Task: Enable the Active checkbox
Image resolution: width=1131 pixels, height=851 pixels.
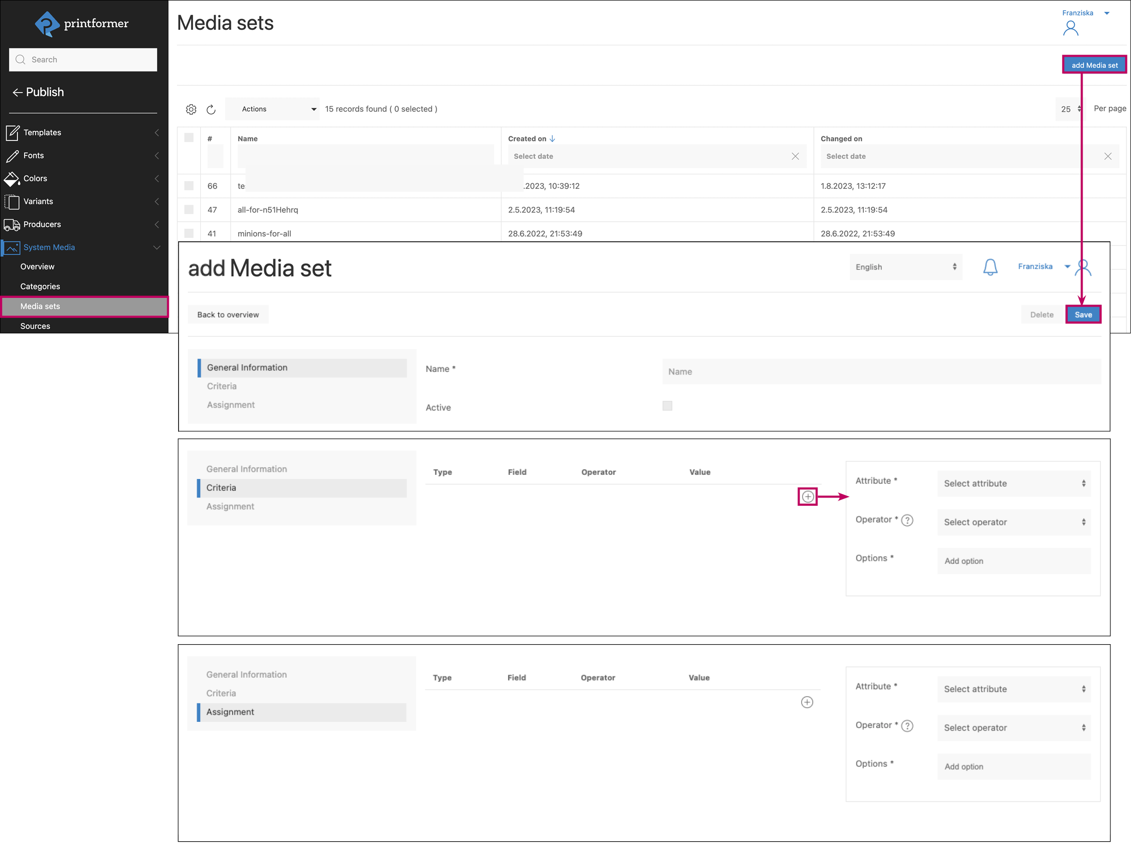Action: pyautogui.click(x=667, y=406)
